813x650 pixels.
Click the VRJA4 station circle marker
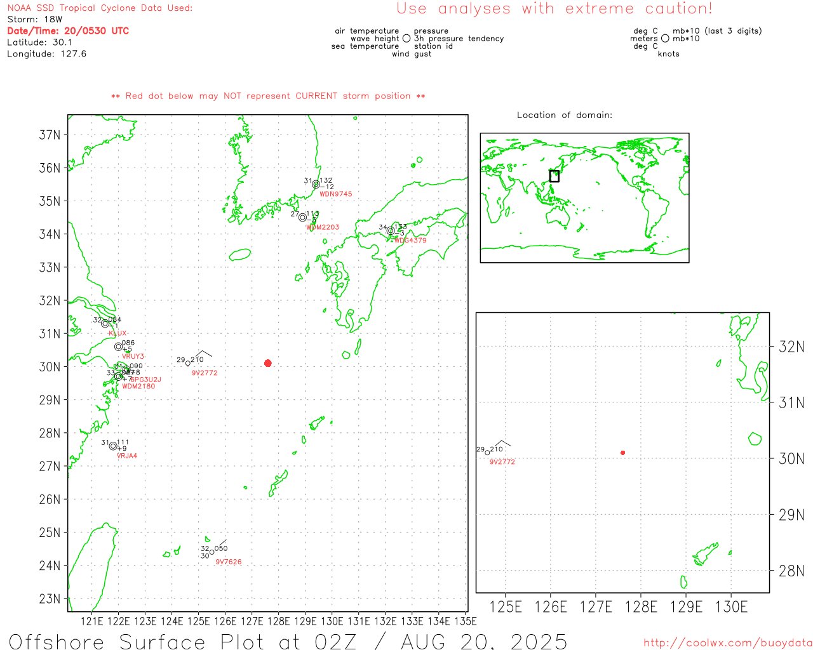(113, 446)
